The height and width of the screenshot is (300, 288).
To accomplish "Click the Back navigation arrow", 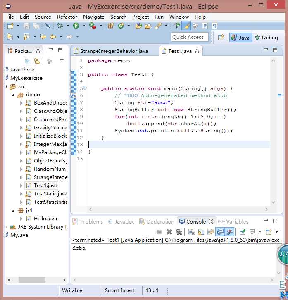I will pos(53,36).
